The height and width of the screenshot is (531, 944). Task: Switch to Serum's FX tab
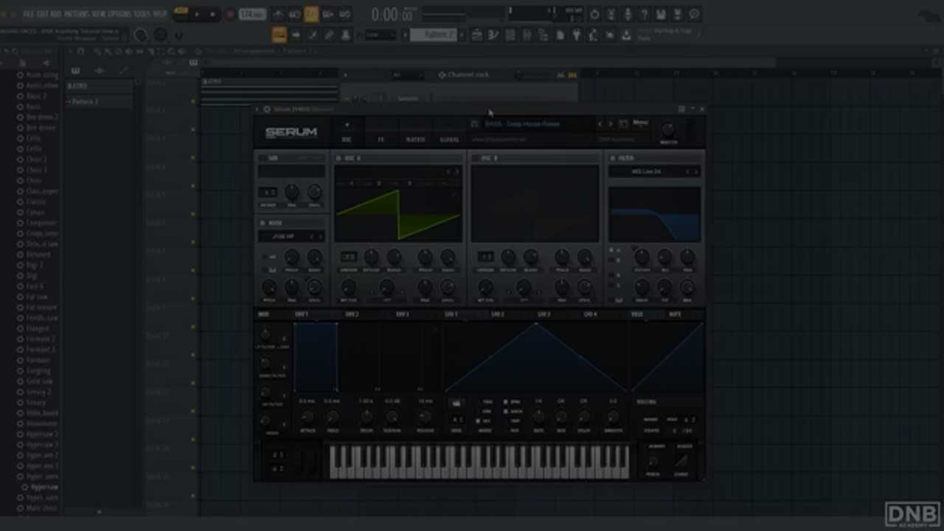click(x=381, y=139)
